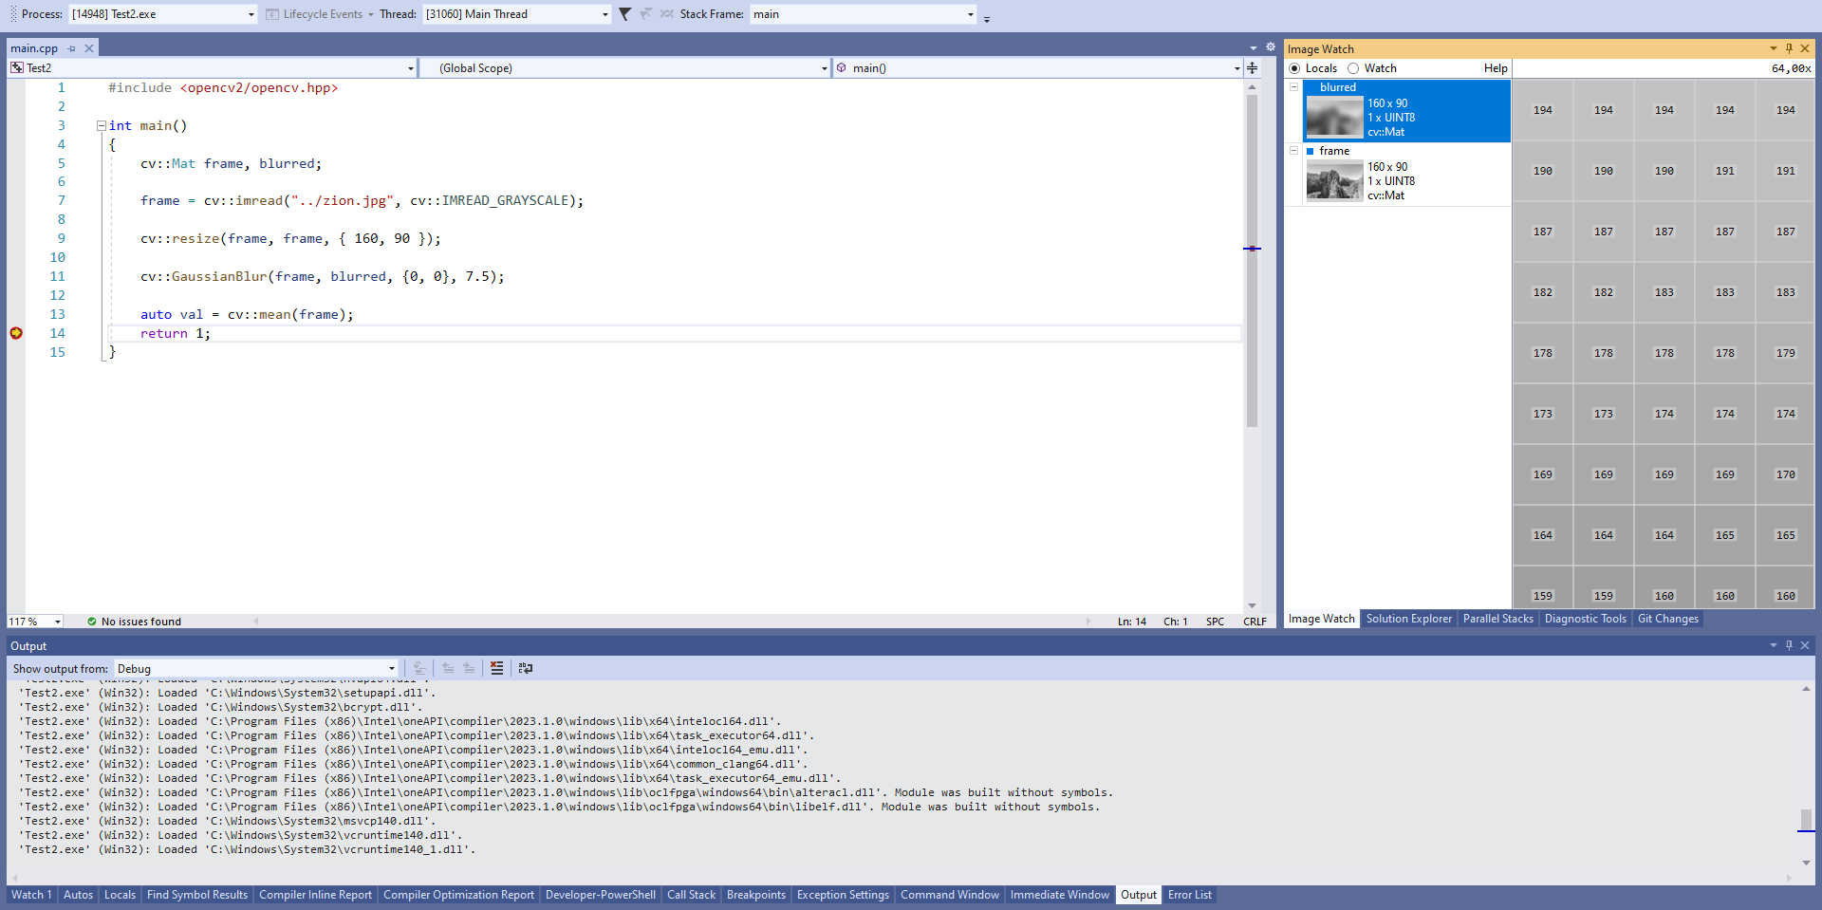
Task: Select the Locals radio button in Image Watch
Action: coord(1295,68)
